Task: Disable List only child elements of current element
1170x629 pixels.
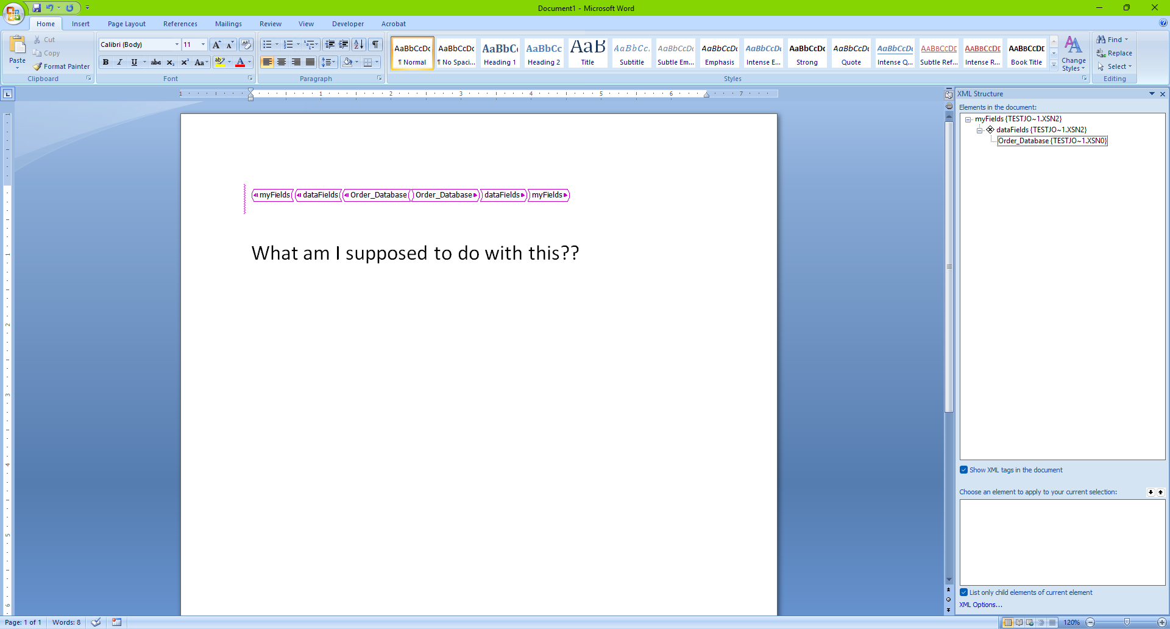Action: 963,592
